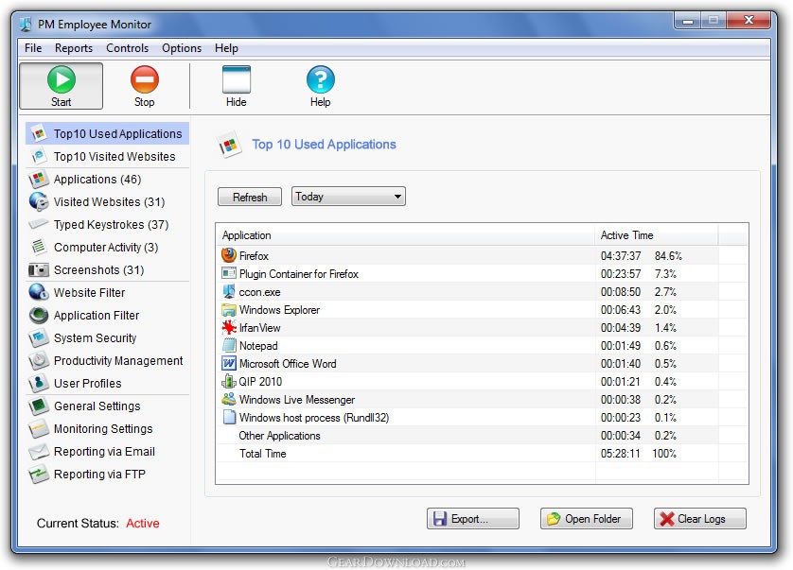Click the Notepad icon in the list
The width and height of the screenshot is (793, 570).
229,346
